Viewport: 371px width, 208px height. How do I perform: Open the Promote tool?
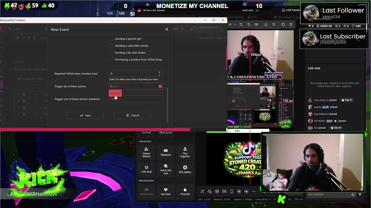pyautogui.click(x=185, y=192)
